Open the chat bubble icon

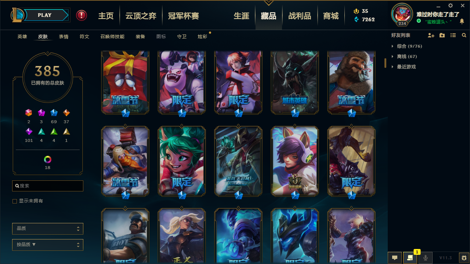(x=395, y=258)
